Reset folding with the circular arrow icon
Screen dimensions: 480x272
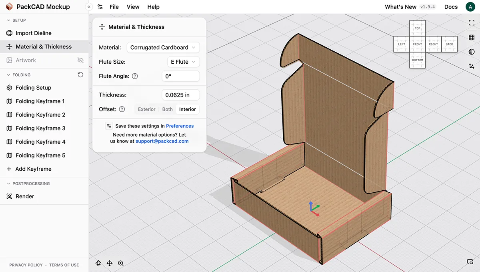pos(80,75)
